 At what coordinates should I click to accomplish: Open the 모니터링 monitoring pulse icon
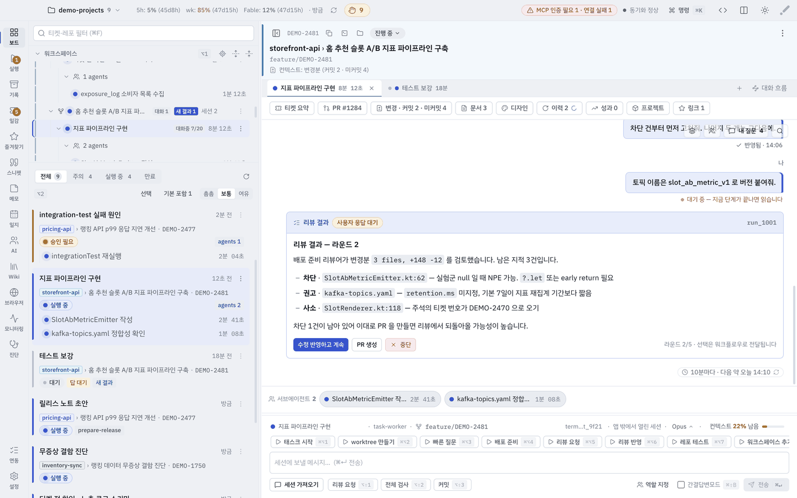[14, 323]
